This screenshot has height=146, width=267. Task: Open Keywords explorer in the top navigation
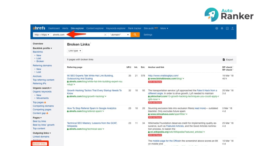coord(116,28)
